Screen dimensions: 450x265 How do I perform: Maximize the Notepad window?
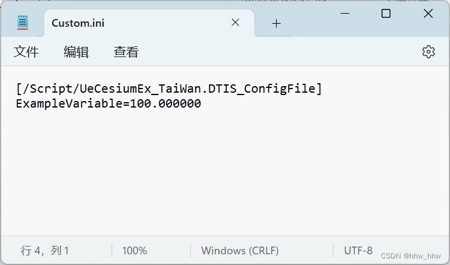point(386,14)
